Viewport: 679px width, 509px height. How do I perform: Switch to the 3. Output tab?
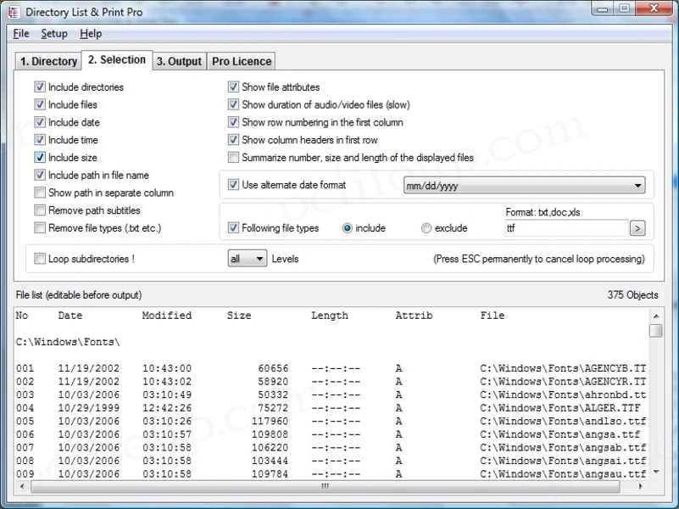coord(179,61)
